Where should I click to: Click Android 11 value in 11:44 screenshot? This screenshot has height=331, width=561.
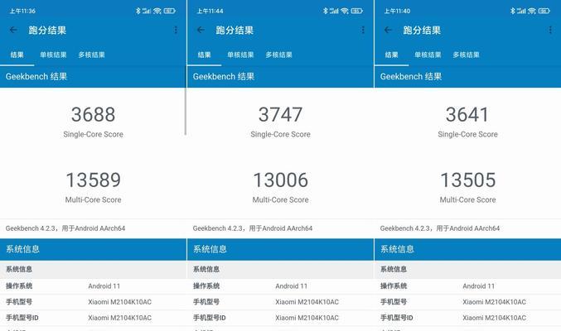click(x=291, y=286)
